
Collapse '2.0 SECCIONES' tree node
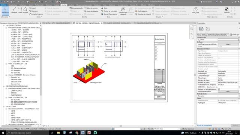[4, 106]
